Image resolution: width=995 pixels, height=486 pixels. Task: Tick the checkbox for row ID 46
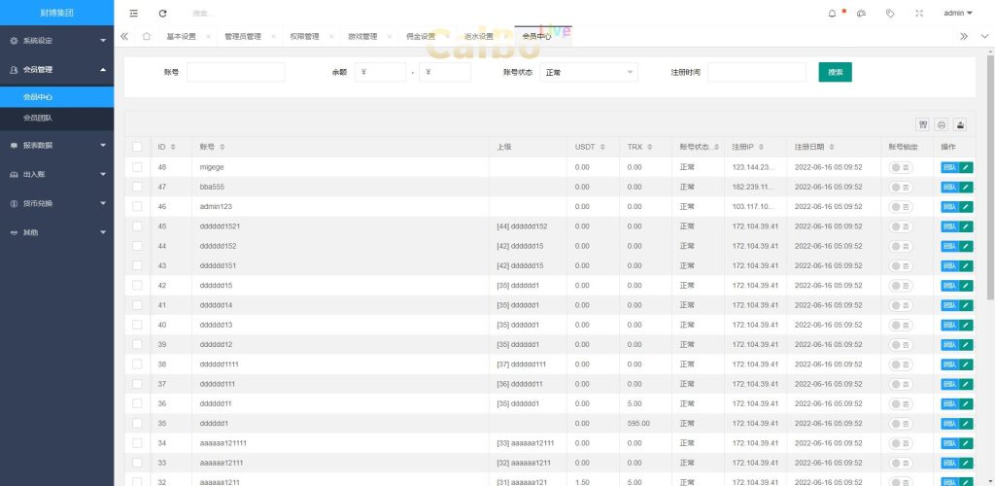[x=137, y=207]
